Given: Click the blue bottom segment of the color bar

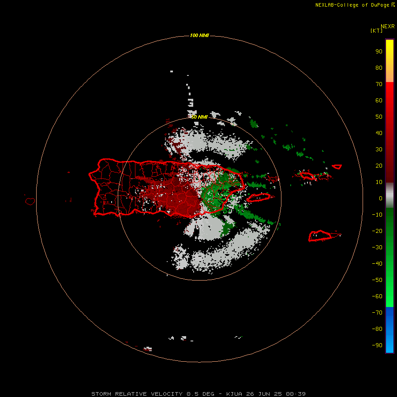Looking at the screenshot, I should [390, 330].
